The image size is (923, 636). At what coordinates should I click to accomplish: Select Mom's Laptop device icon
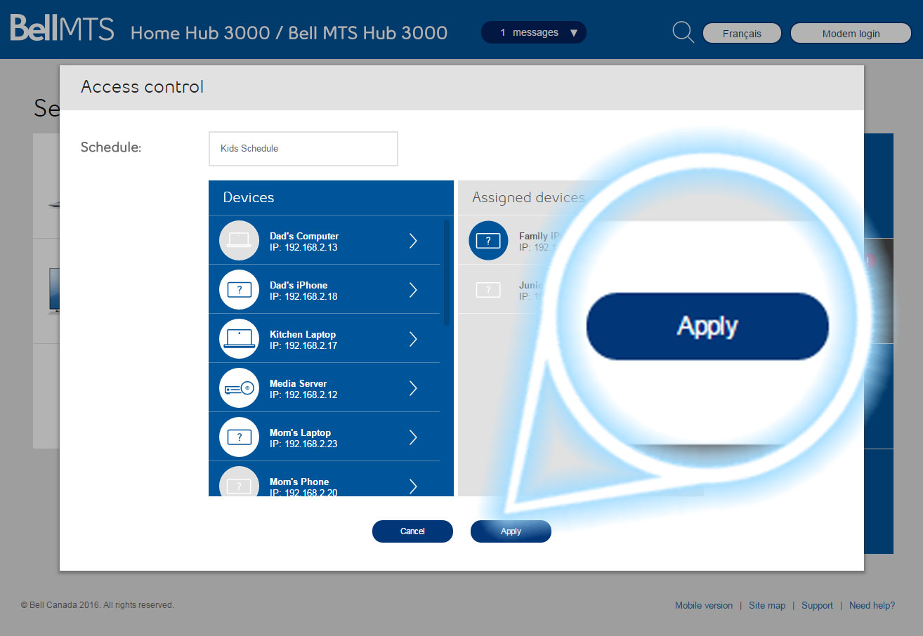[x=240, y=437]
